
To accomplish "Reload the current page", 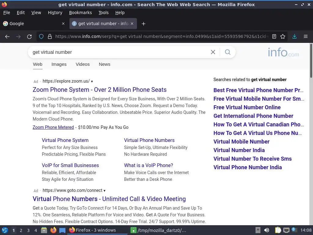I will point(29,37).
